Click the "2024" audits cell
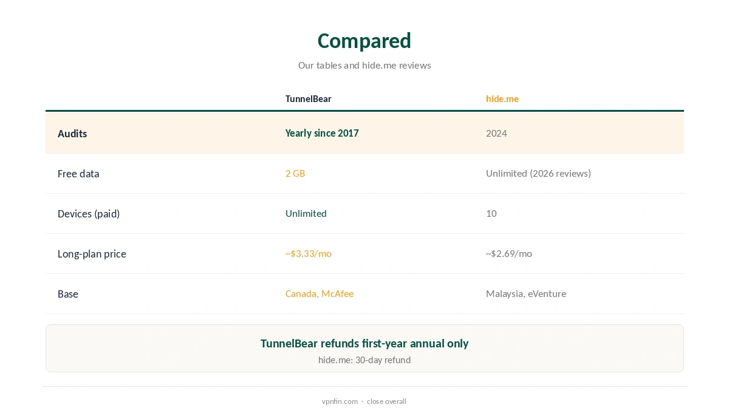Image resolution: width=729 pixels, height=413 pixels. click(496, 133)
